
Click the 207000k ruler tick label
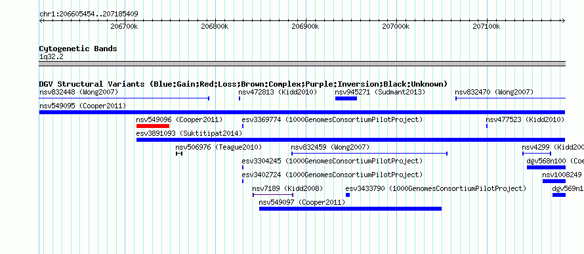396,27
